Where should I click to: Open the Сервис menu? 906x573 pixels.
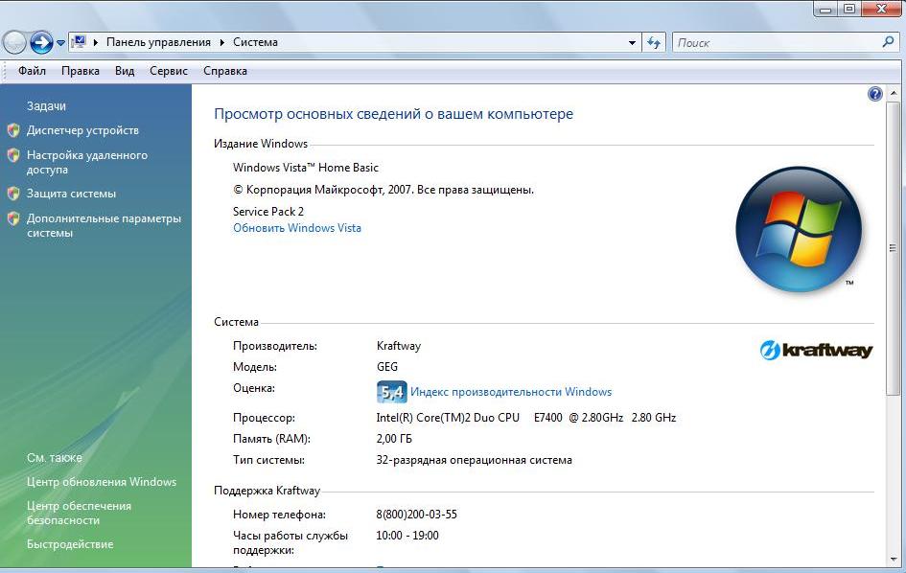tap(169, 71)
